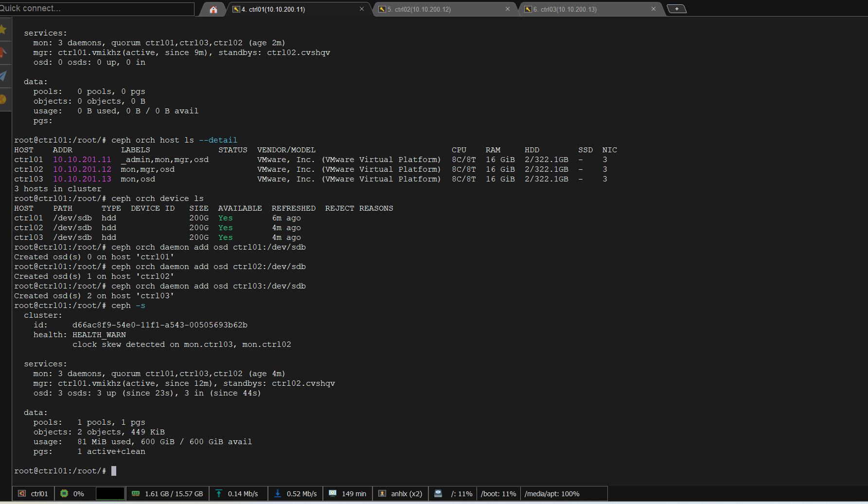Click the cluster id d66ac8f9-54e0-11f1-a543-00505693b62b

click(160, 325)
